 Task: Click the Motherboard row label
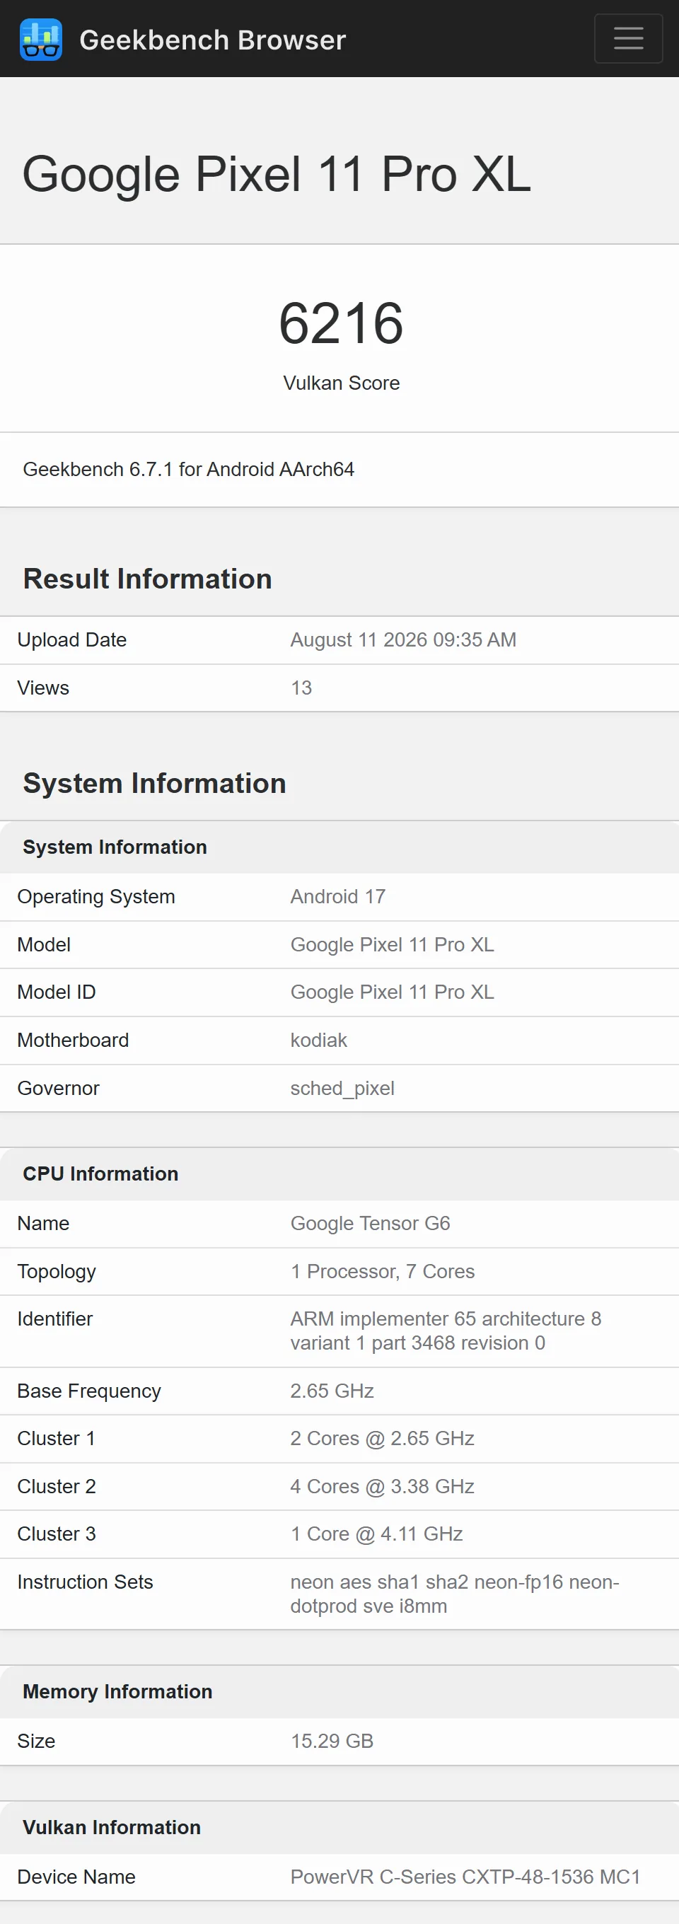pos(73,1040)
